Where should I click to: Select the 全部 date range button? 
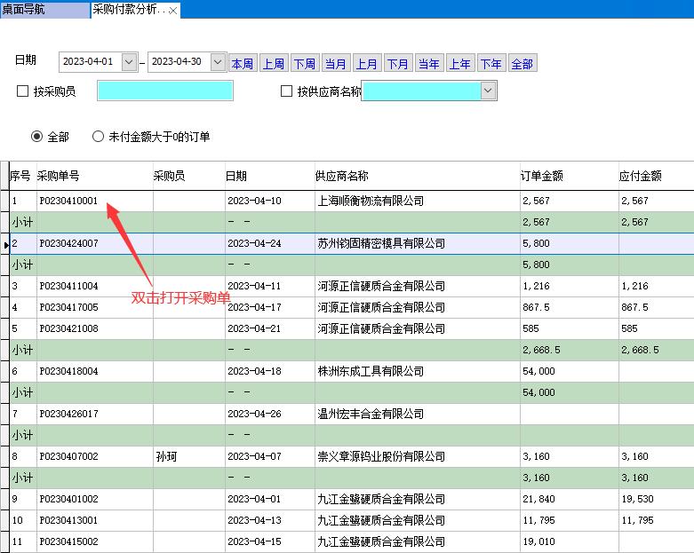pyautogui.click(x=522, y=64)
